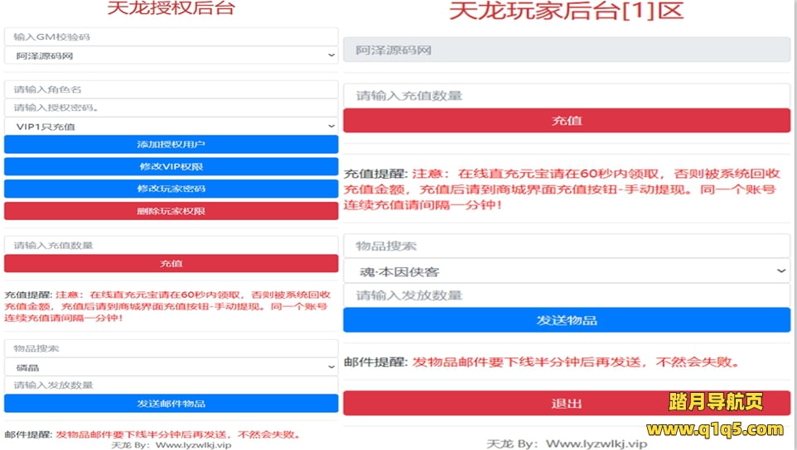This screenshot has width=797, height=450.
Task: Click the 输入GM校验码 input field
Action: [171, 37]
